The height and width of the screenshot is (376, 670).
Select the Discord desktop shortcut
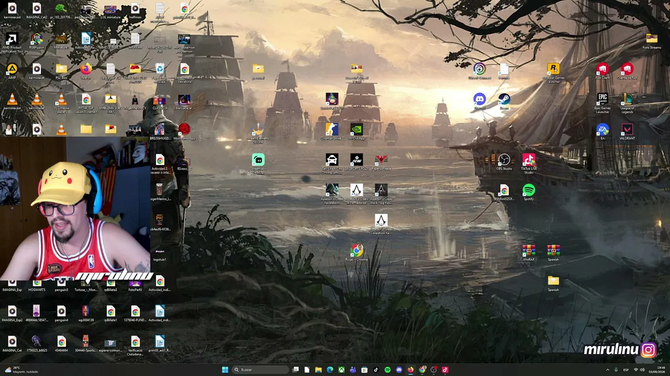[x=479, y=102]
